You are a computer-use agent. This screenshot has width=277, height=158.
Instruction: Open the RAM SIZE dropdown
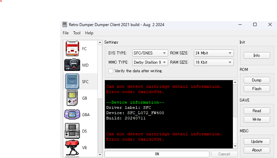pos(214,62)
